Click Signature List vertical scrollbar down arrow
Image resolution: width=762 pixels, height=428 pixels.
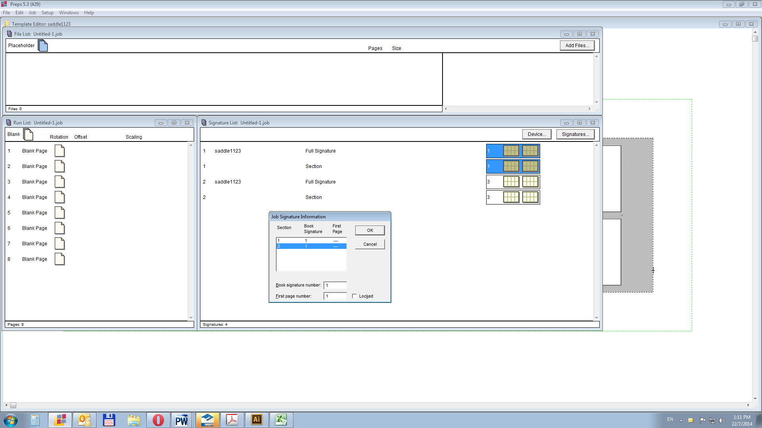(597, 318)
